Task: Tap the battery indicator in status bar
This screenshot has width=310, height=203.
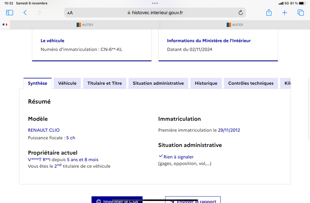Action: pyautogui.click(x=302, y=3)
